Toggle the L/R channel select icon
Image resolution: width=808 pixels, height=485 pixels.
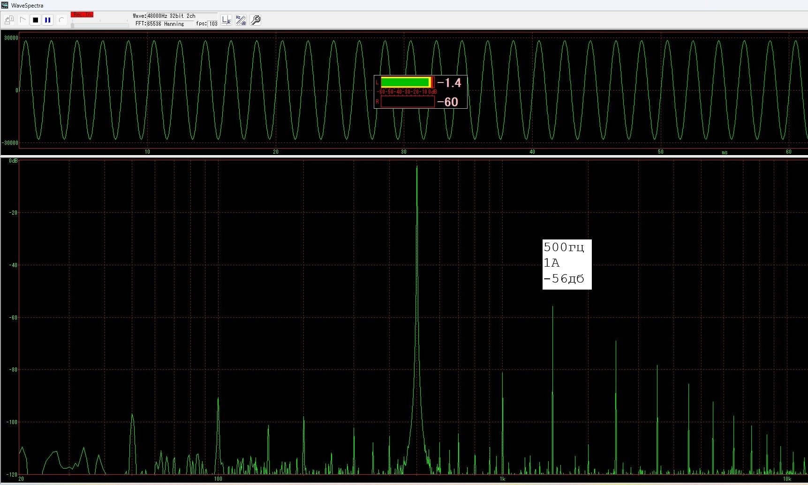(227, 20)
